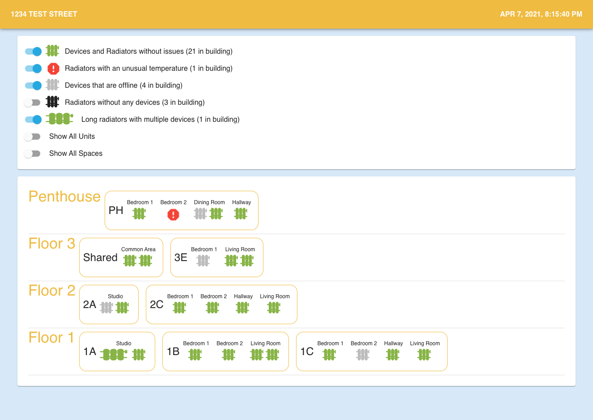Click the date and time in header
The height and width of the screenshot is (420, 593).
point(541,14)
